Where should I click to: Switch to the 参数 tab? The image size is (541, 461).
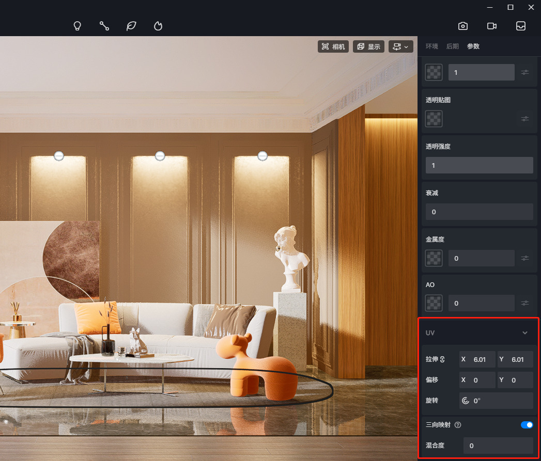(x=473, y=46)
